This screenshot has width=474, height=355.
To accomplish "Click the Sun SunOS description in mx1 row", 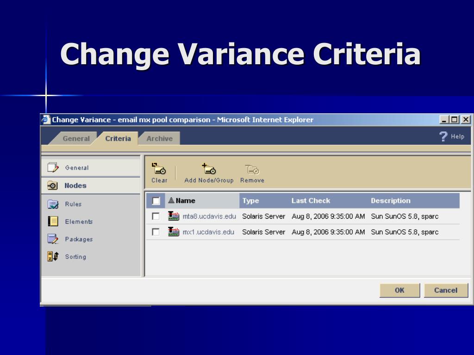I will pyautogui.click(x=405, y=232).
